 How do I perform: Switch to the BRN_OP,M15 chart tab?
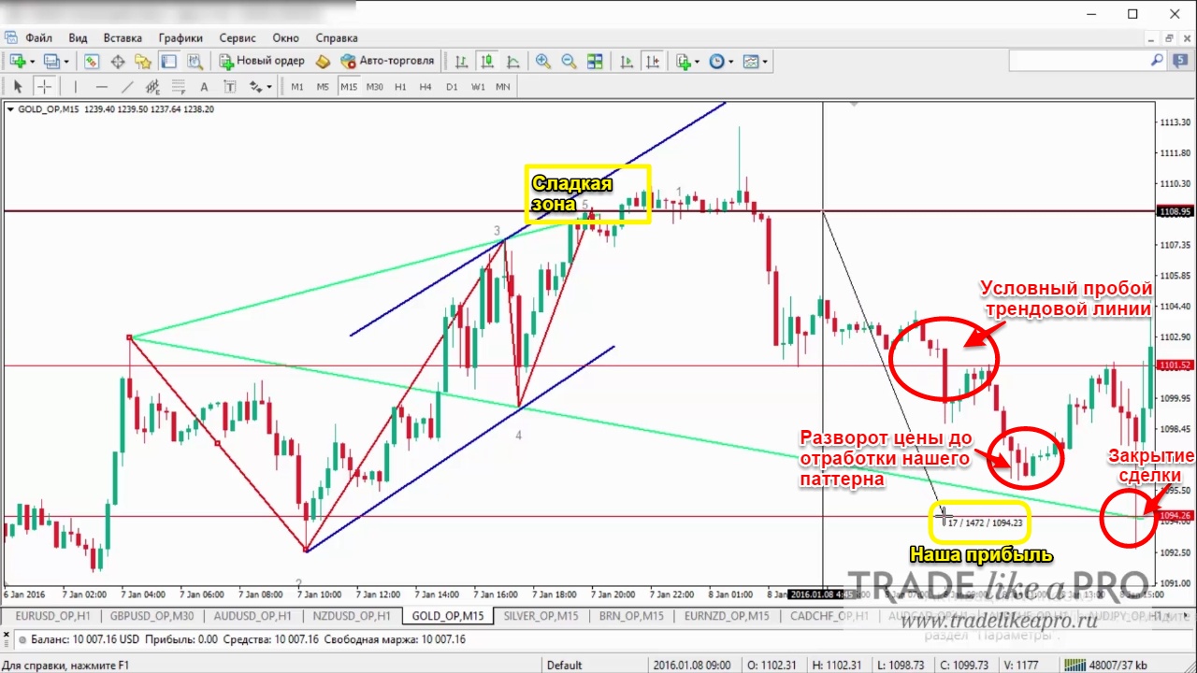pos(629,616)
